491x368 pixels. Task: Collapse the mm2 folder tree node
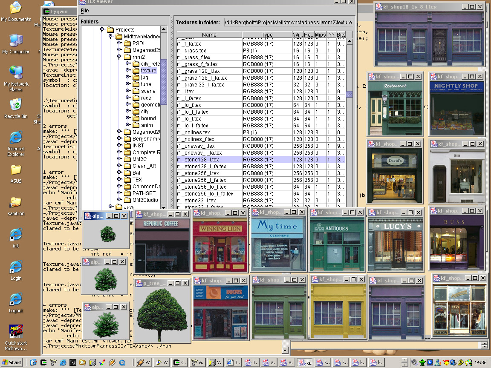tap(119, 57)
